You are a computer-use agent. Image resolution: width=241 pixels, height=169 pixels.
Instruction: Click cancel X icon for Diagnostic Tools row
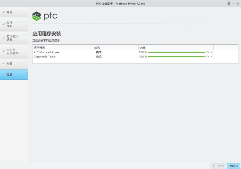point(212,57)
